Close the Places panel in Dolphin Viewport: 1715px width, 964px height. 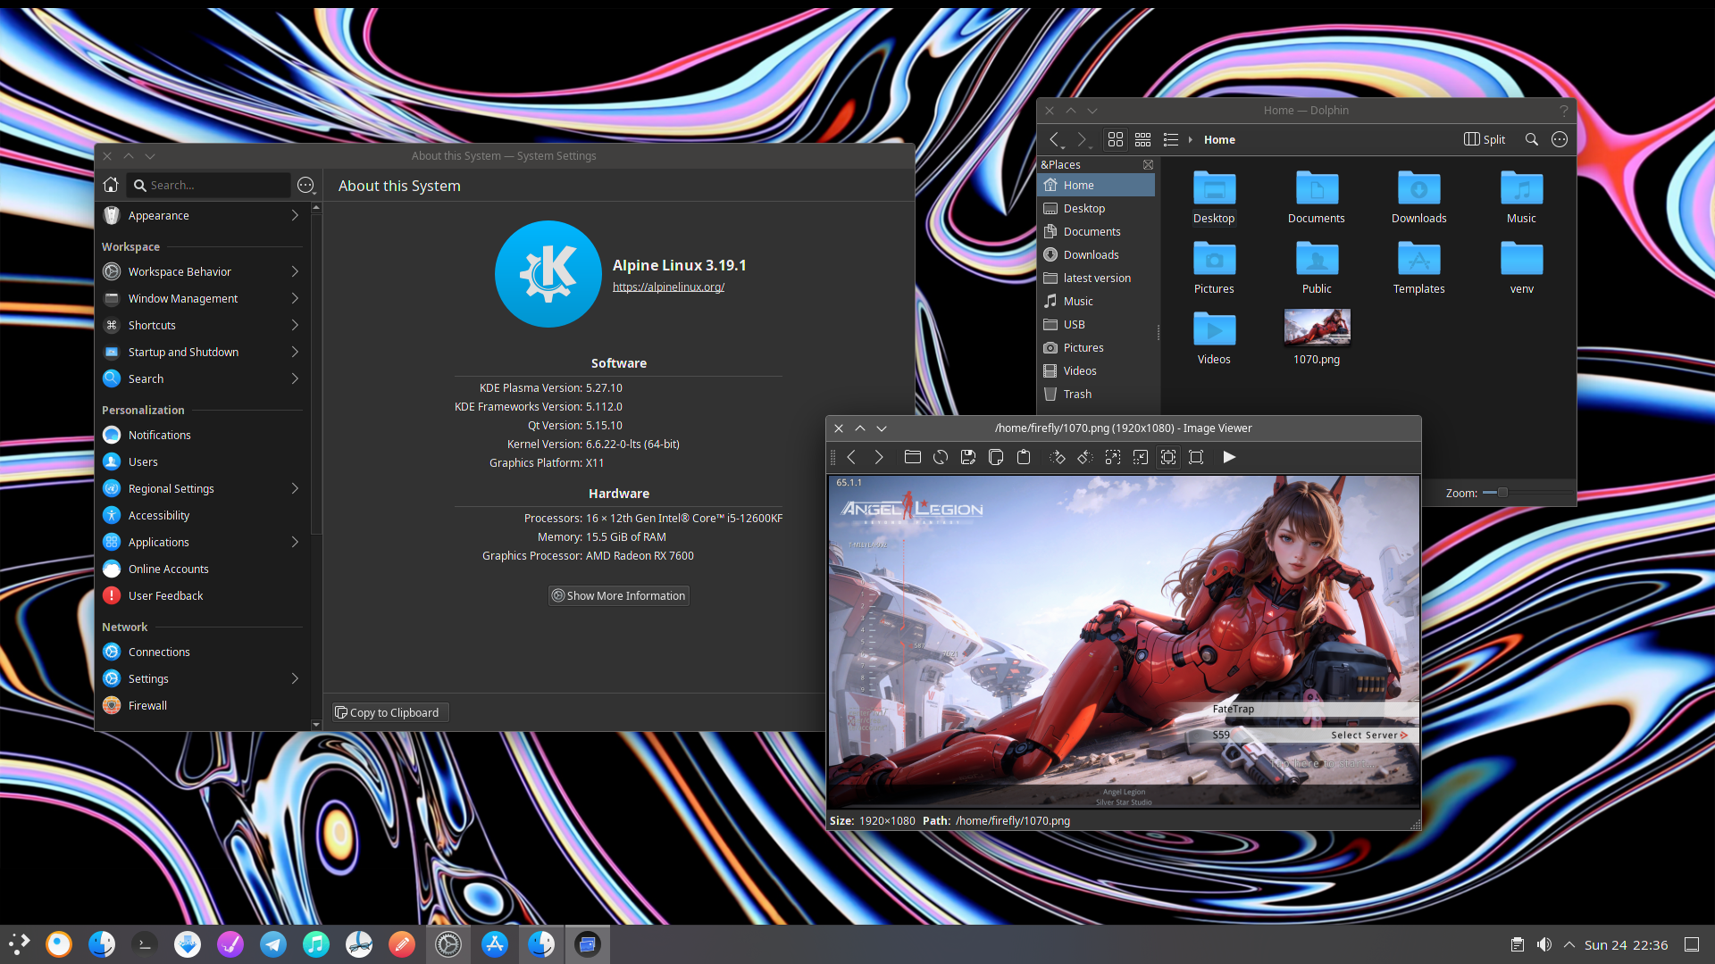pos(1148,164)
